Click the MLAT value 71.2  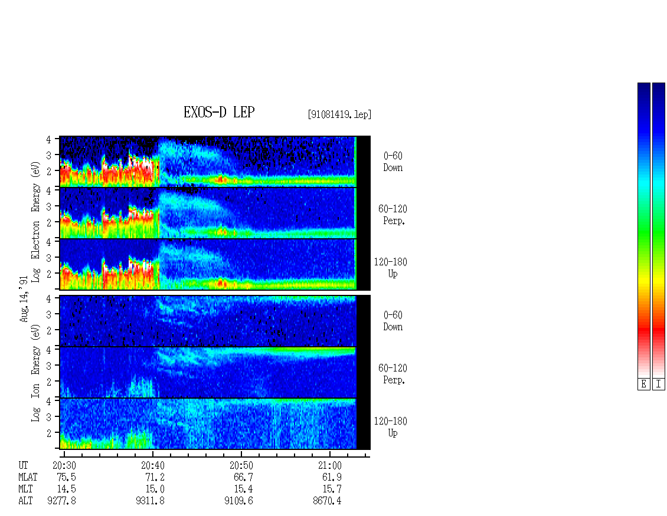(155, 477)
